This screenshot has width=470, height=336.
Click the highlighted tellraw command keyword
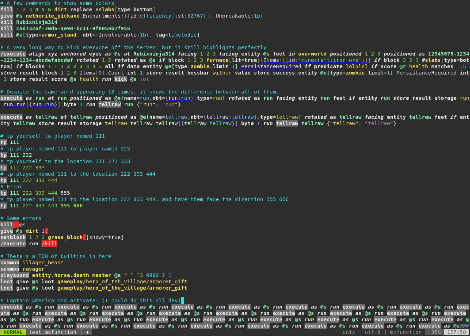287,123
